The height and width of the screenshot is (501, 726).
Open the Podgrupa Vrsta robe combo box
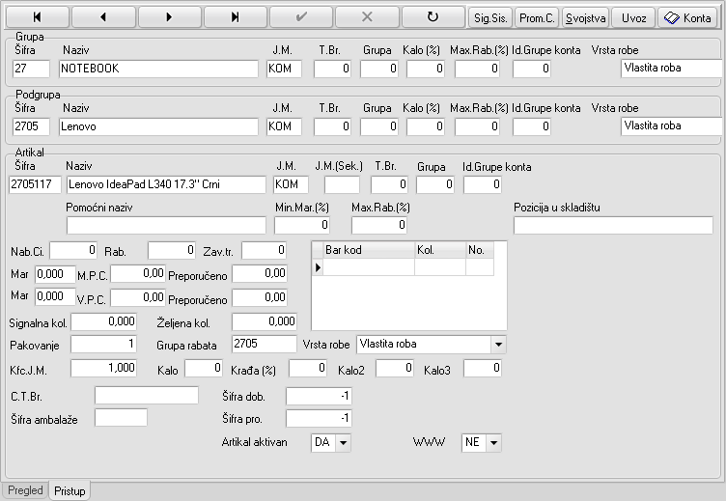click(x=671, y=125)
